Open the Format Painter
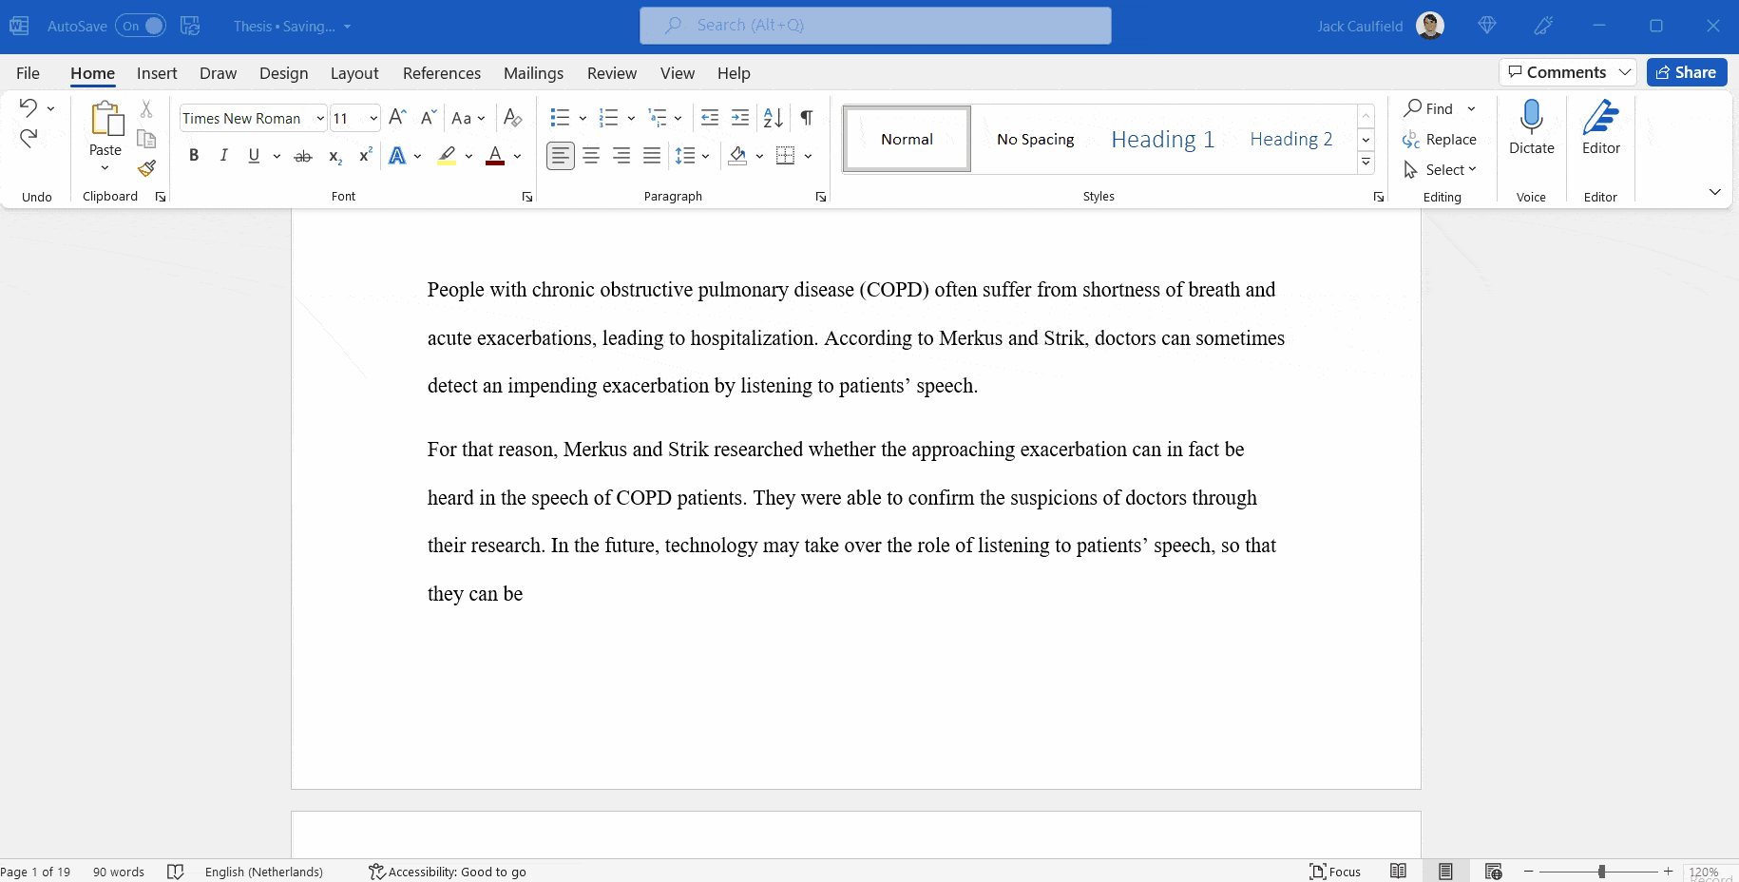This screenshot has height=882, width=1739. [x=146, y=168]
